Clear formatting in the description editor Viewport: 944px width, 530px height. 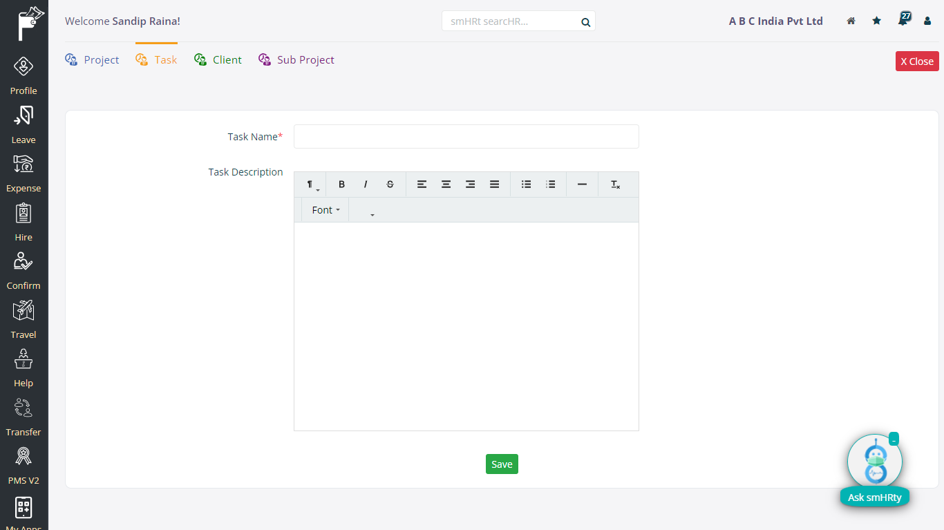click(615, 184)
